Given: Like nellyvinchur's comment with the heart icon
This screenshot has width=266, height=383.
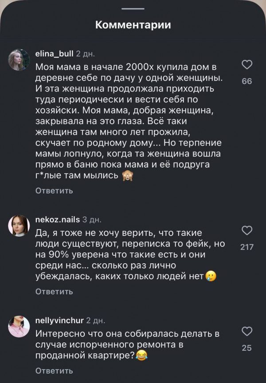Looking at the screenshot, I should [x=247, y=332].
